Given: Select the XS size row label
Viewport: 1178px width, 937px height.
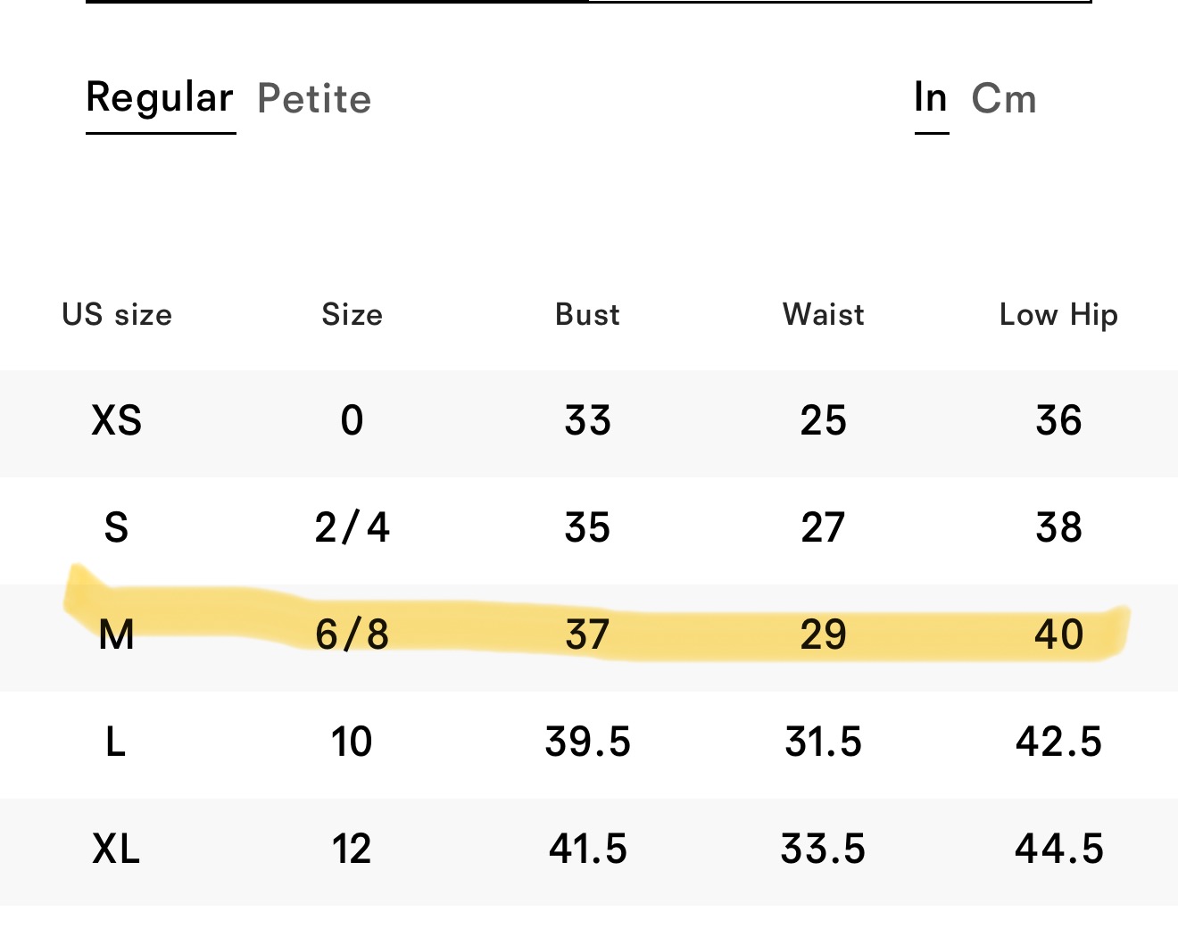Looking at the screenshot, I should click(117, 420).
